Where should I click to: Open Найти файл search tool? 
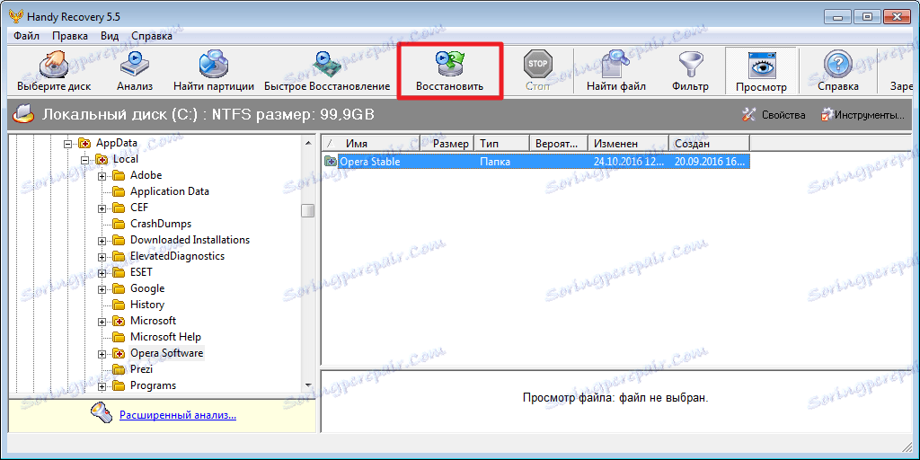pos(616,72)
